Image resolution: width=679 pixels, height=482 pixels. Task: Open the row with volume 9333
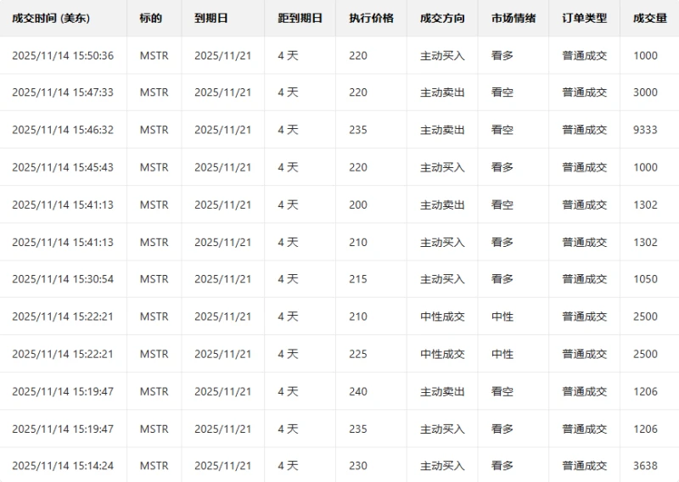pyautogui.click(x=645, y=130)
